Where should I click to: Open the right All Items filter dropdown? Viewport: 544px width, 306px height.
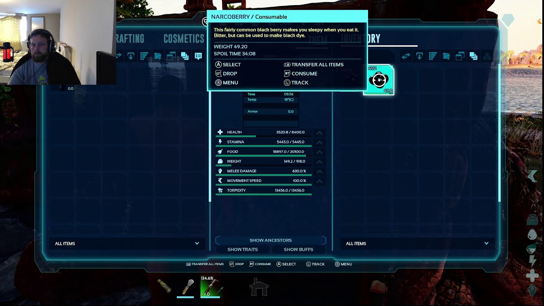click(x=417, y=244)
